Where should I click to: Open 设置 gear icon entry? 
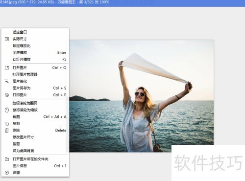click(x=35, y=173)
